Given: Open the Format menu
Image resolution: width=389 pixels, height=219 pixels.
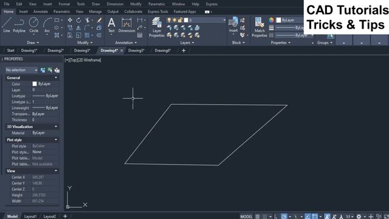Looking at the screenshot, I should [64, 4].
